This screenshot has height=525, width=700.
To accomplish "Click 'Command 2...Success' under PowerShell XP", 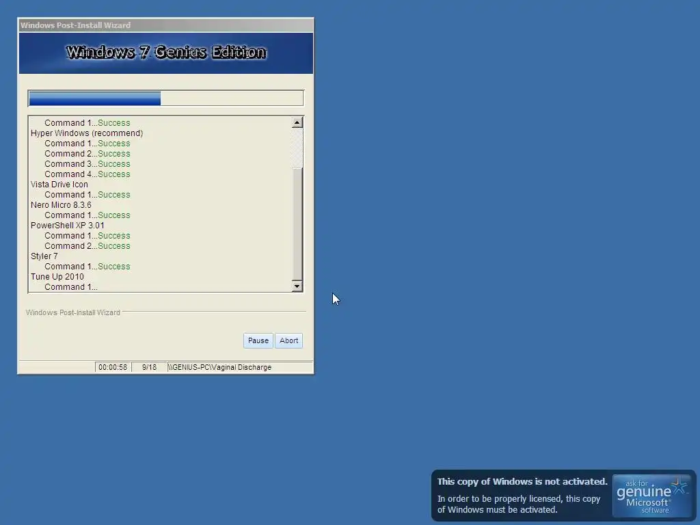I will click(87, 246).
